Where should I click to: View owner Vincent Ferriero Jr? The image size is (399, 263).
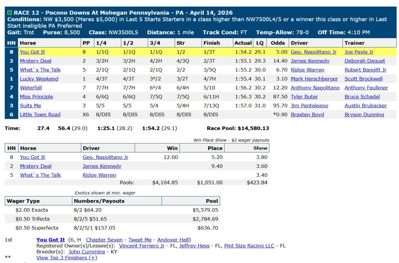[142, 245]
